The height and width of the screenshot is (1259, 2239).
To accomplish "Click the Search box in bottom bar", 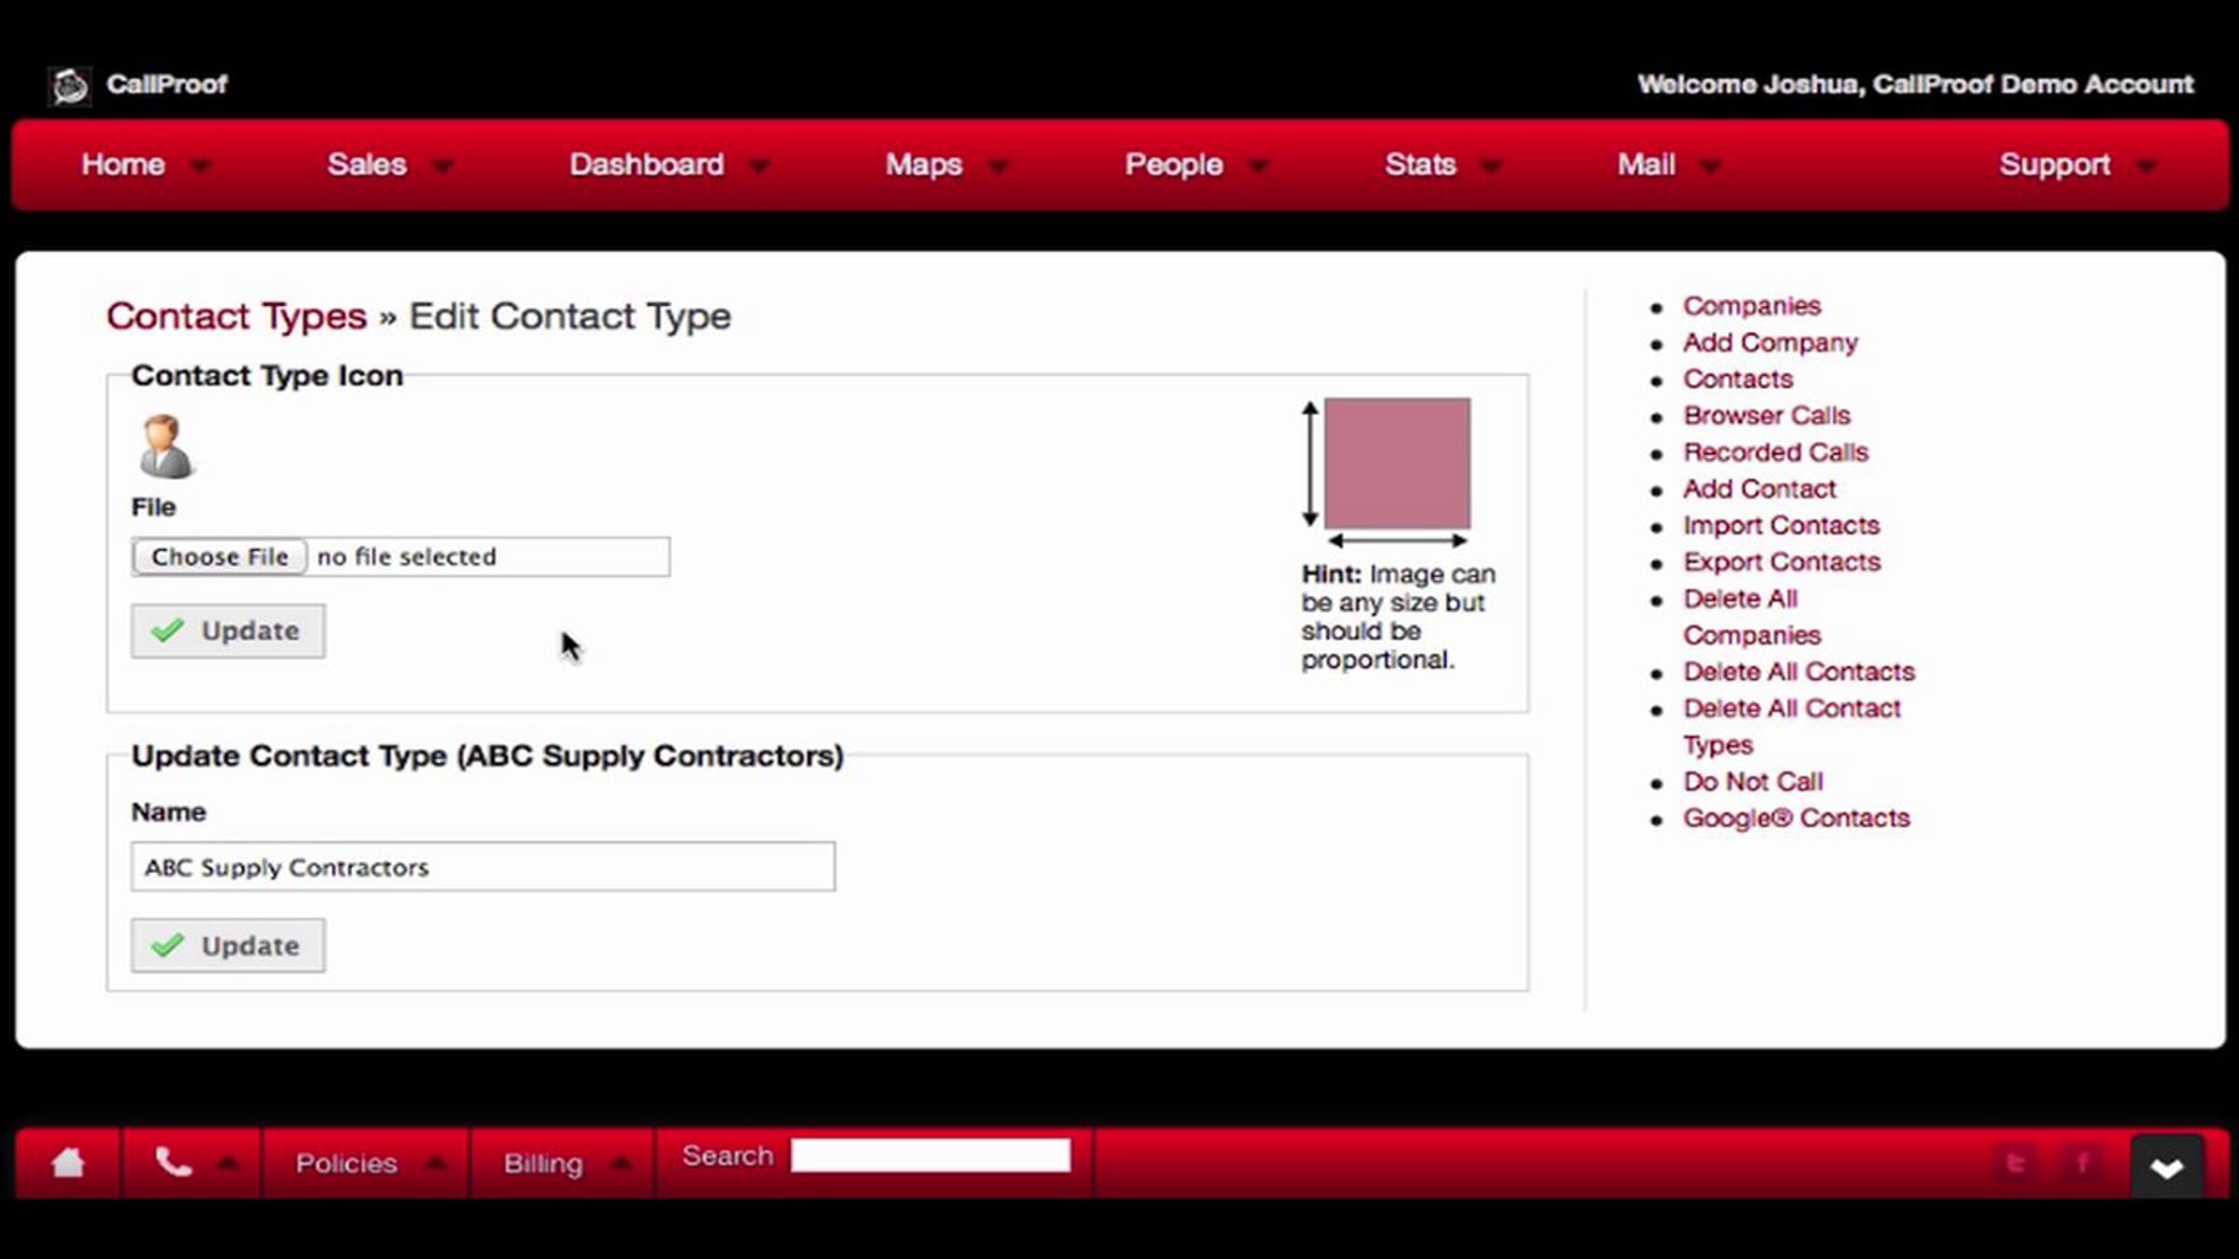I will (930, 1155).
